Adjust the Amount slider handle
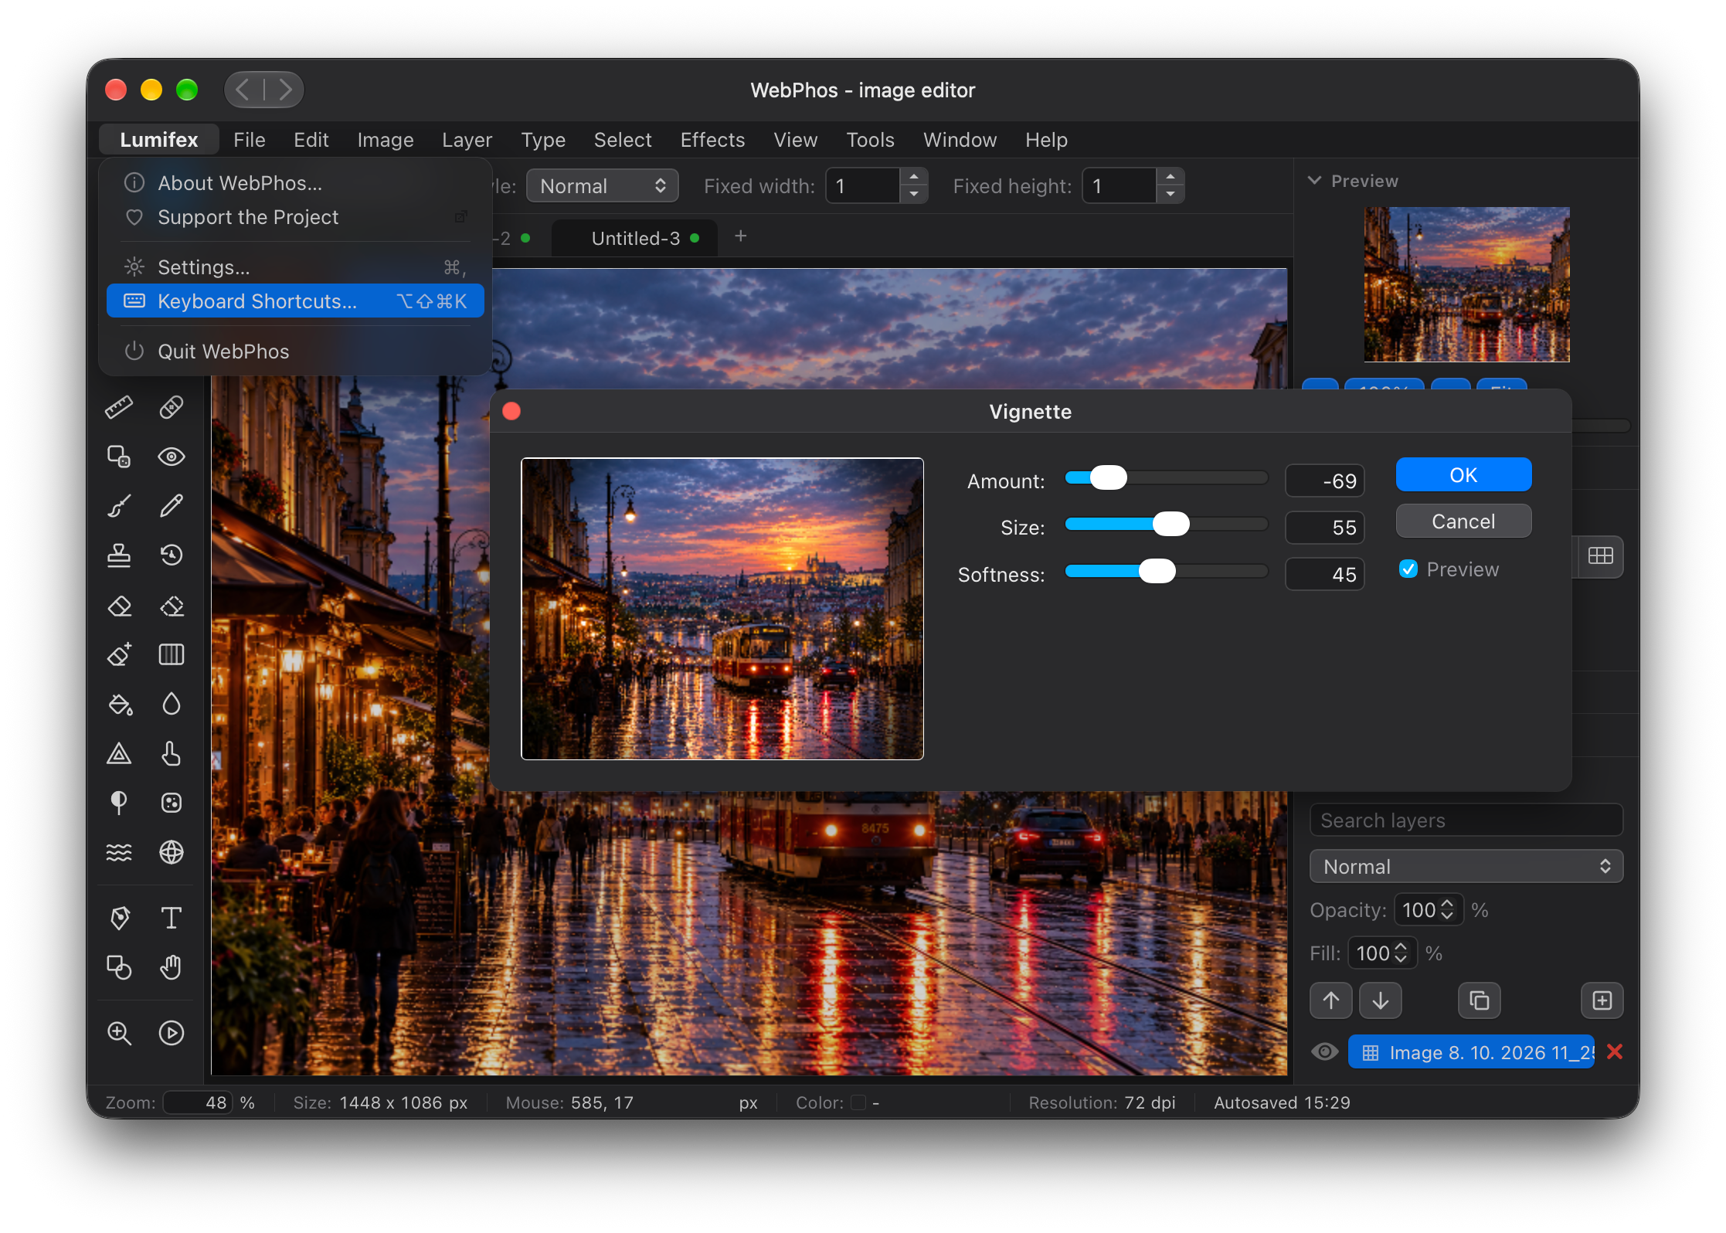This screenshot has width=1726, height=1233. pos(1109,478)
